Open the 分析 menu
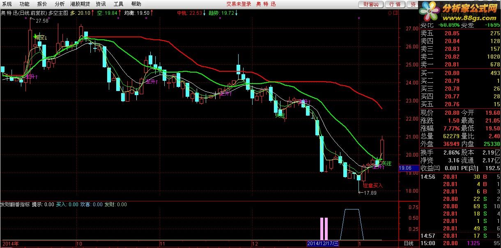 pyautogui.click(x=60, y=4)
